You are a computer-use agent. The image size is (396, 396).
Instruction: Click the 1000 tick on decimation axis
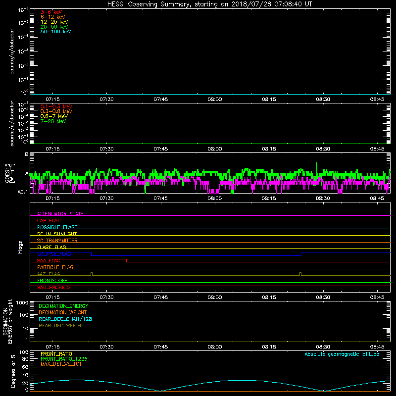click(22, 302)
